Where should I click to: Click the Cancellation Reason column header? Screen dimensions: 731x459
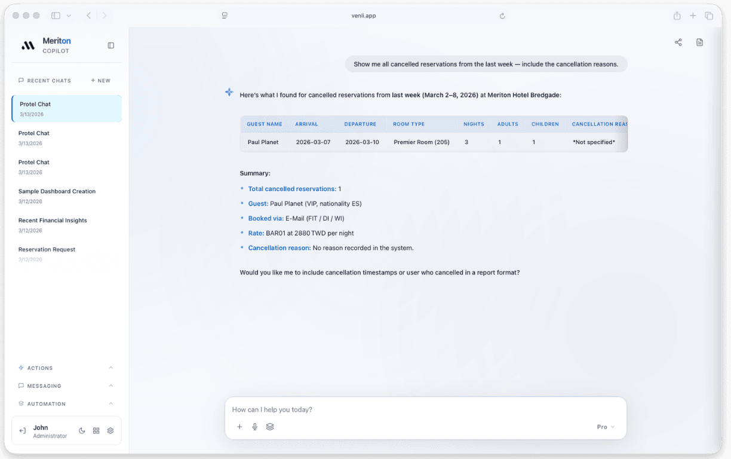[x=600, y=124]
